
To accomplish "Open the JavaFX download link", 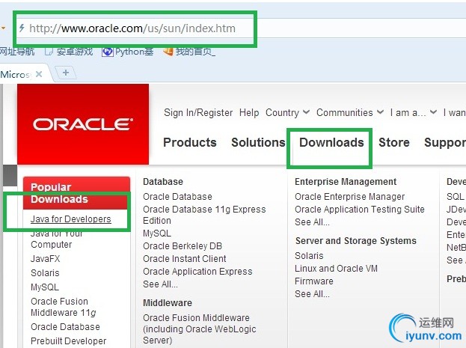I will click(x=45, y=259).
